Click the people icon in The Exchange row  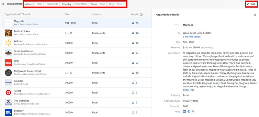[x=133, y=102]
